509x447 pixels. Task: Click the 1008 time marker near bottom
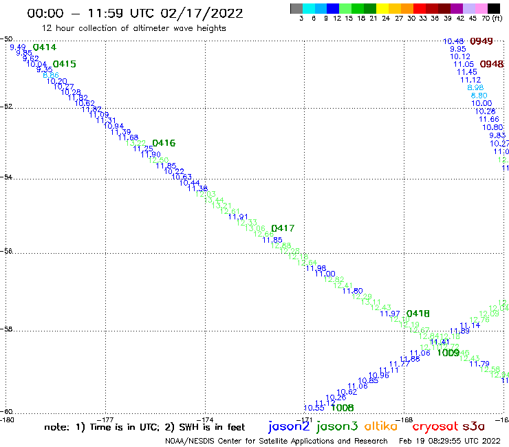(343, 408)
